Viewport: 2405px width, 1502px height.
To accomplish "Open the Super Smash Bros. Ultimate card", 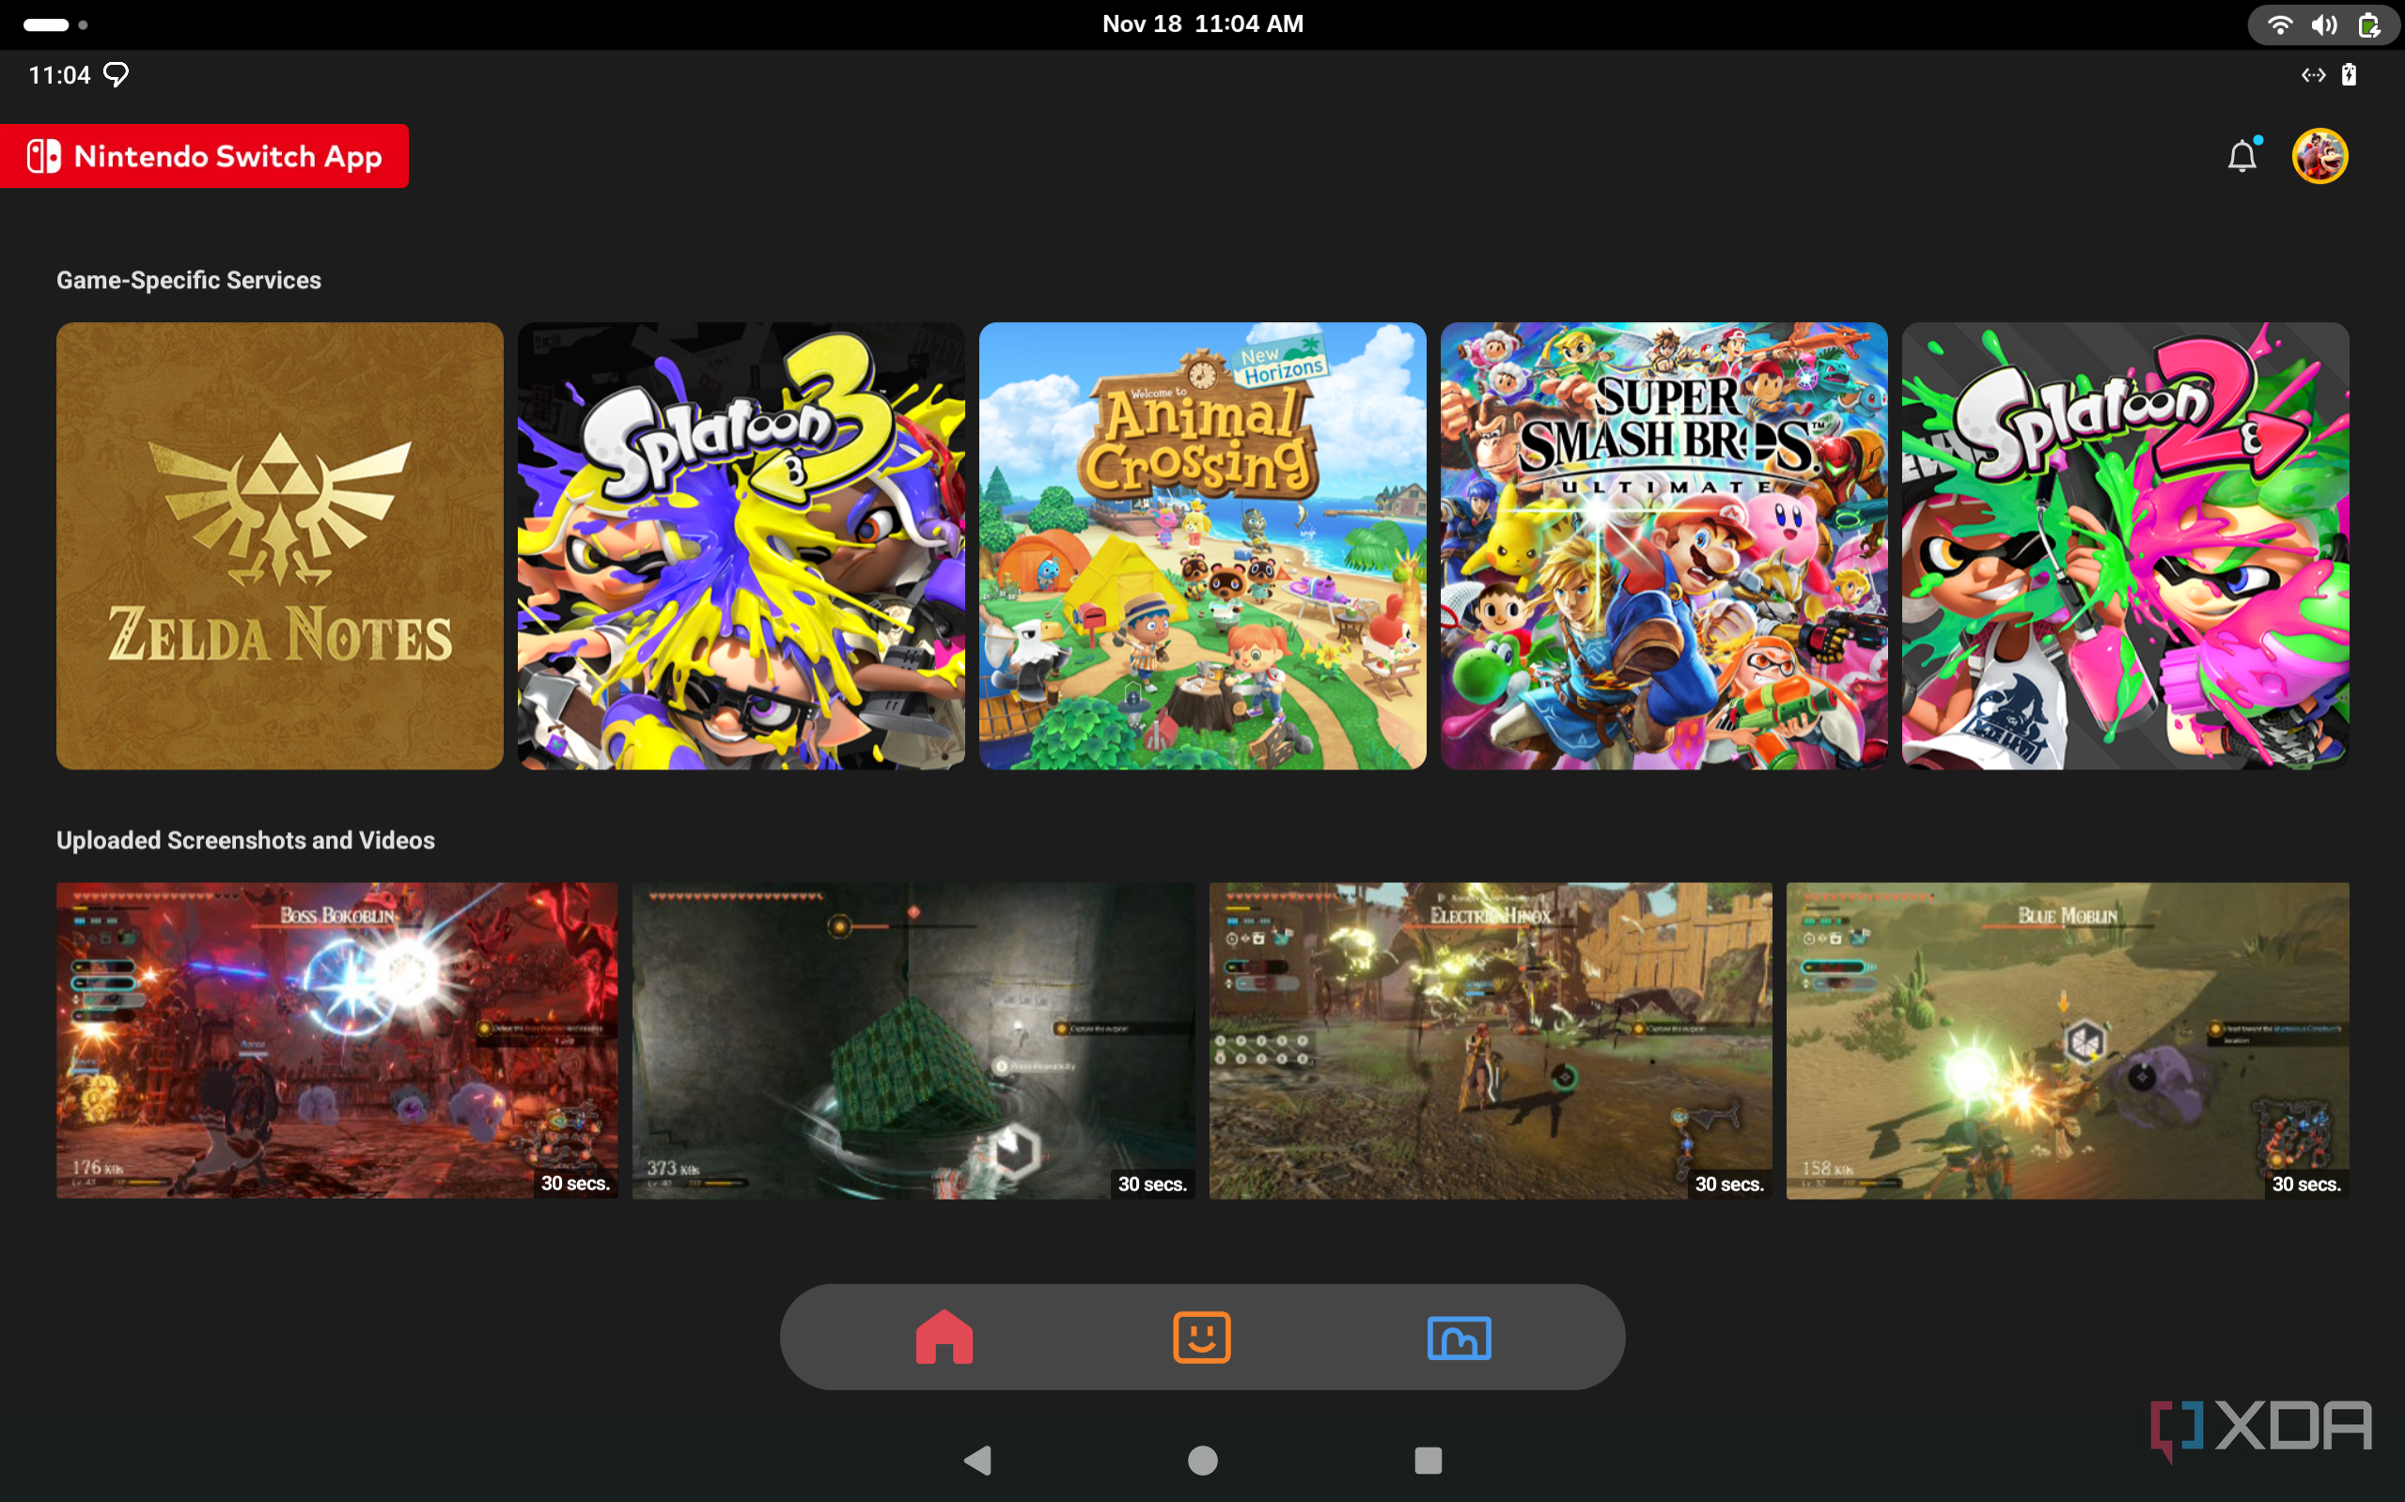I will [x=1663, y=546].
